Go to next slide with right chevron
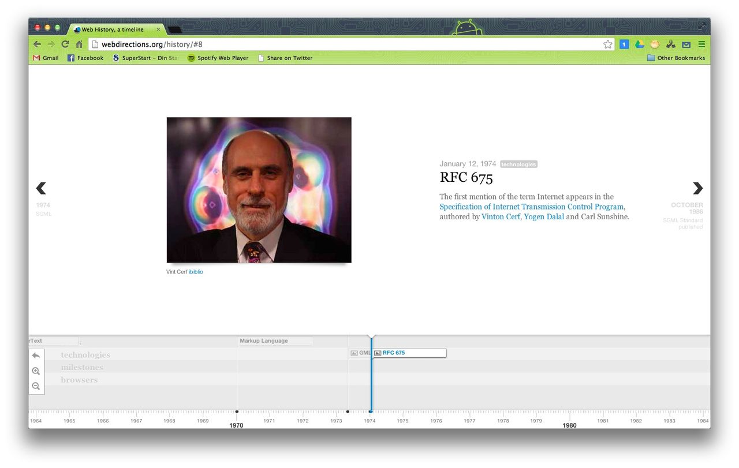Viewport: 739px width, 468px height. point(697,188)
